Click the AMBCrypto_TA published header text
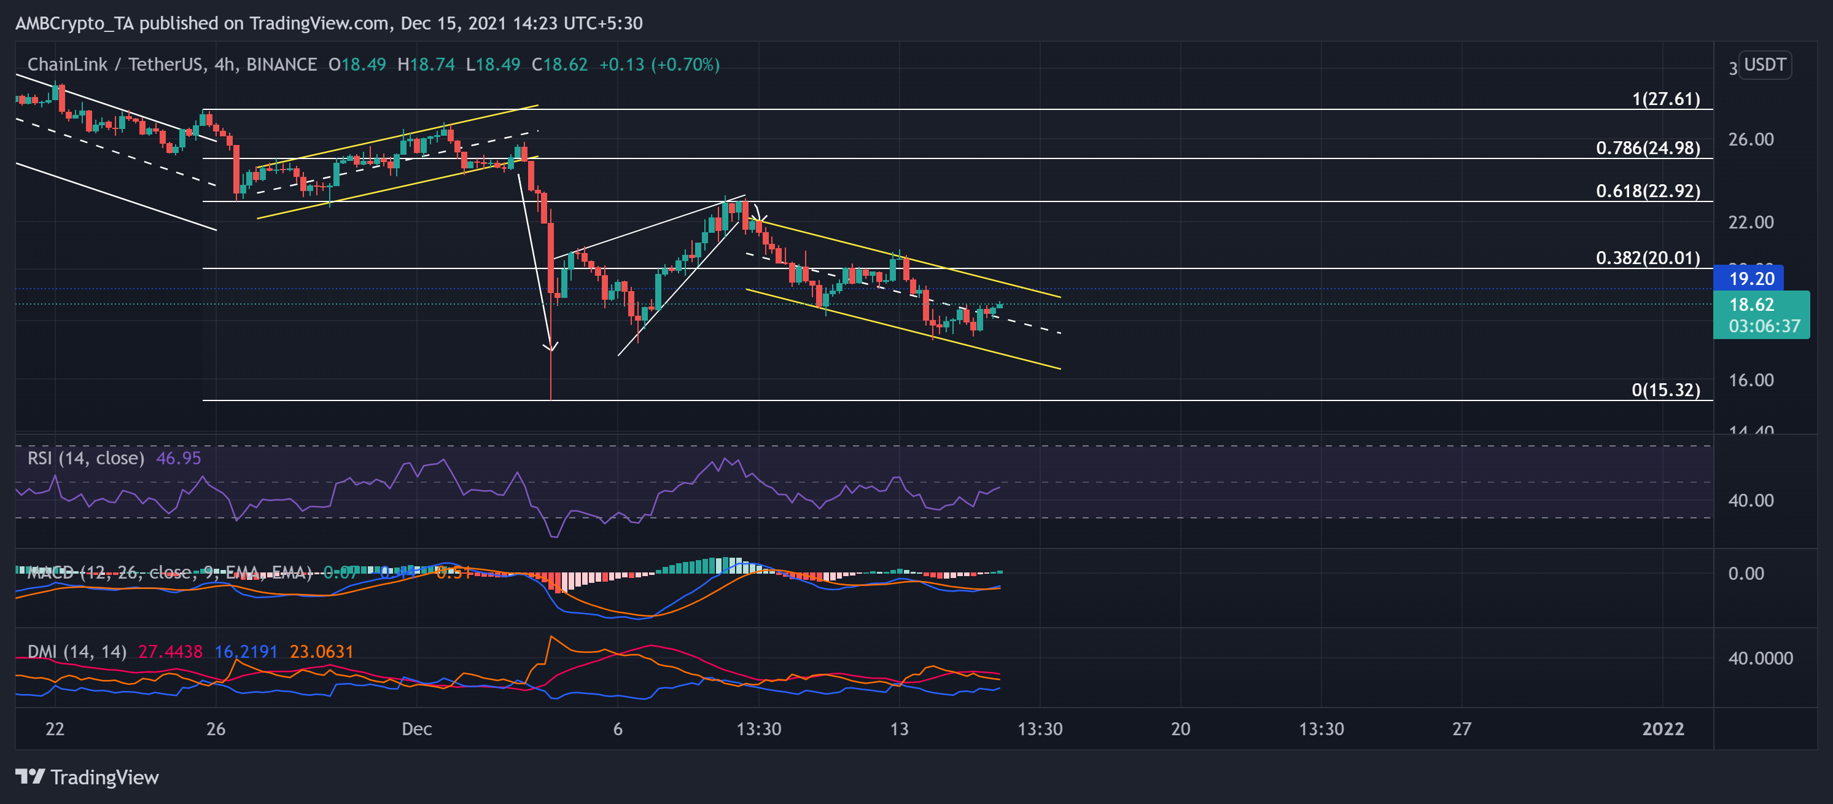The image size is (1833, 804). (329, 23)
